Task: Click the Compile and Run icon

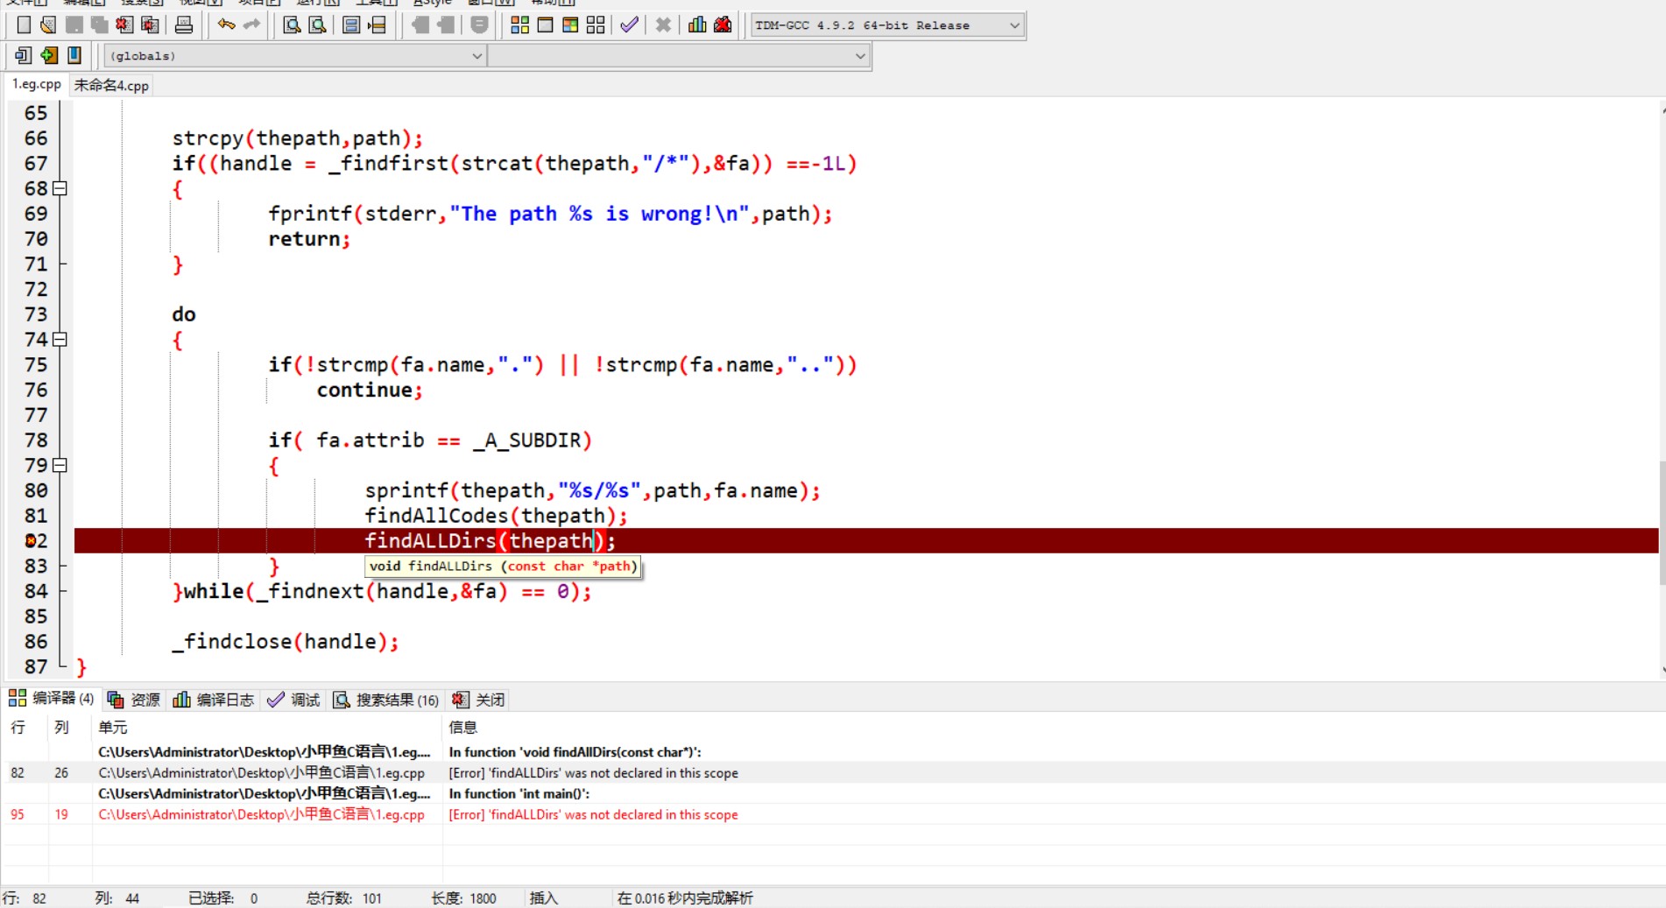Action: (570, 25)
